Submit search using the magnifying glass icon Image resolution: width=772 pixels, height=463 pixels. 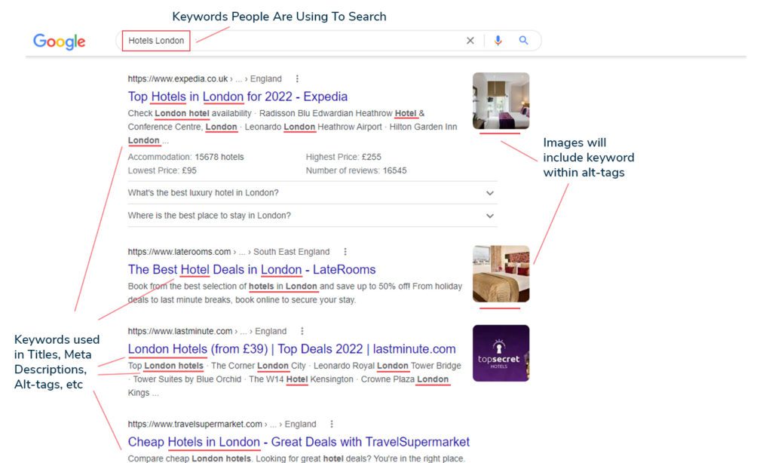(523, 41)
